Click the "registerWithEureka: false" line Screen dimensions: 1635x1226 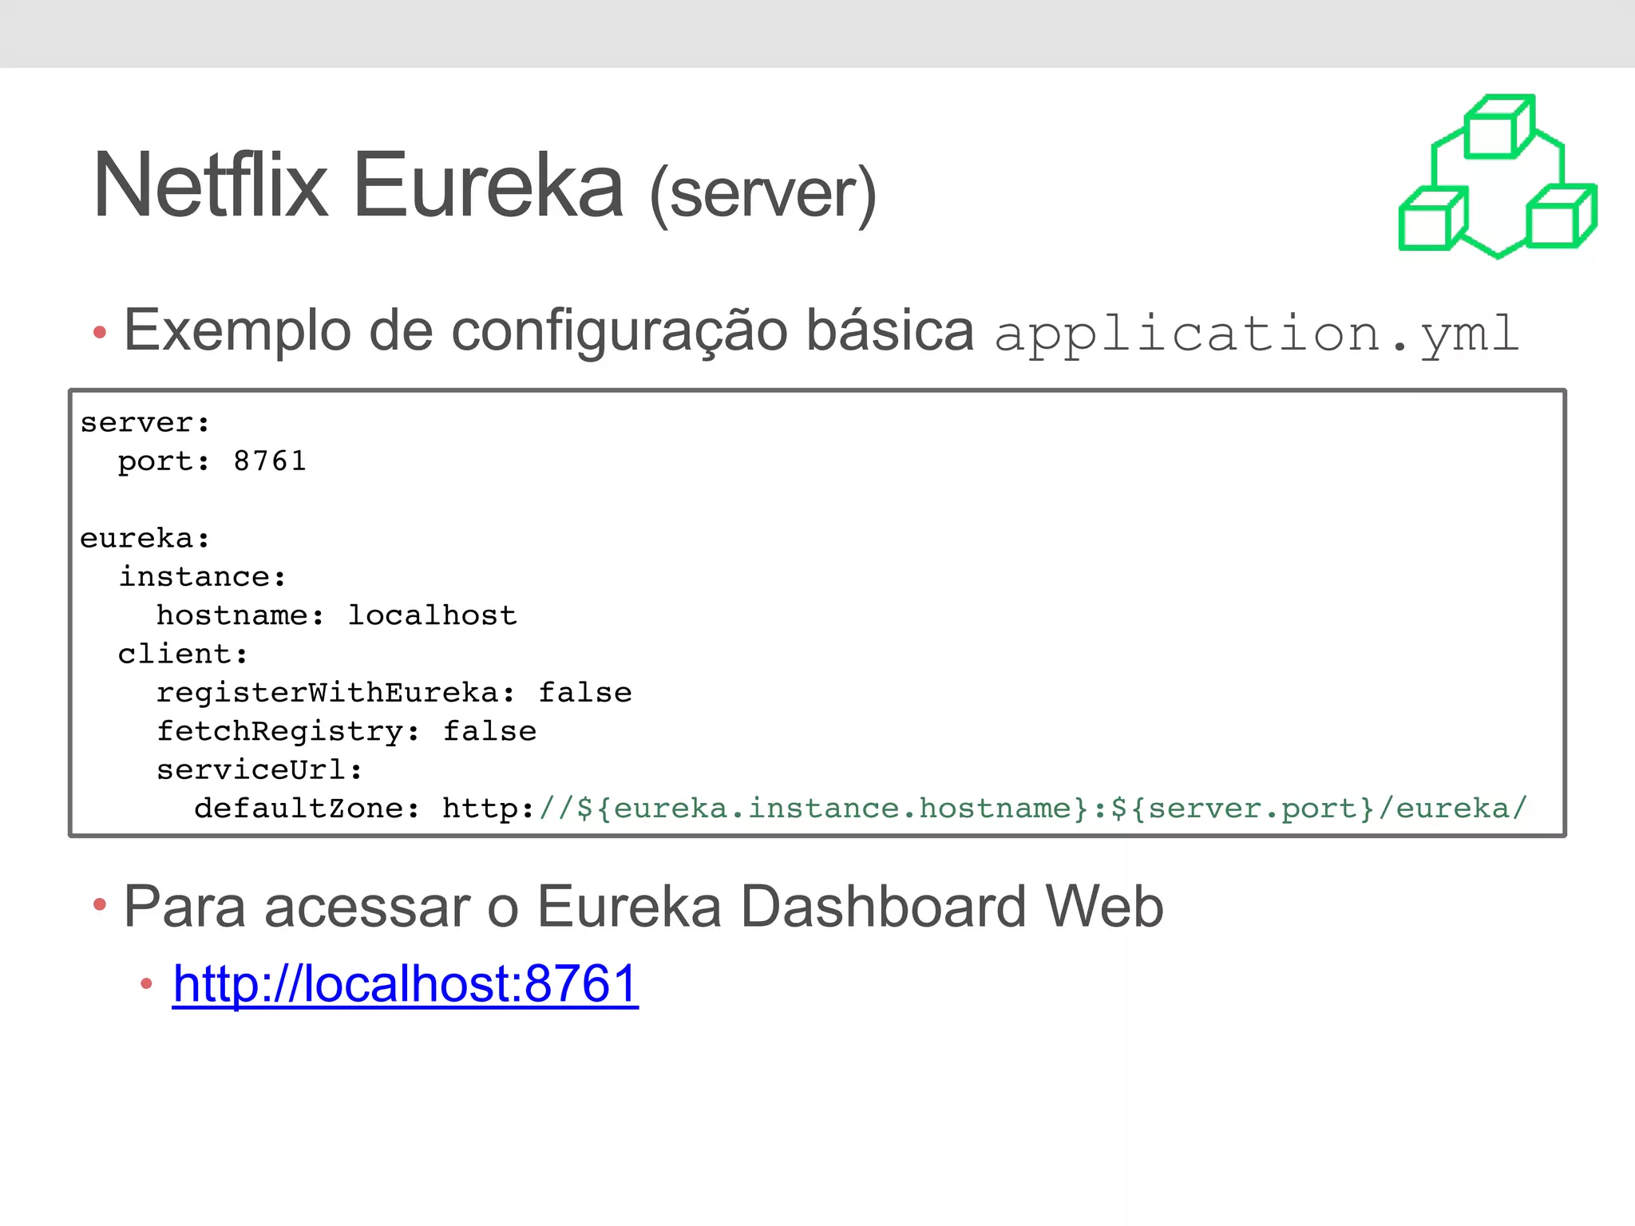coord(394,693)
